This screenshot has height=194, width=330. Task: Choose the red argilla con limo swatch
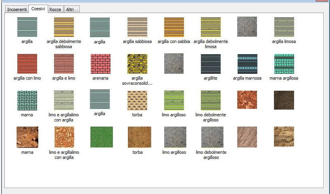27,64
